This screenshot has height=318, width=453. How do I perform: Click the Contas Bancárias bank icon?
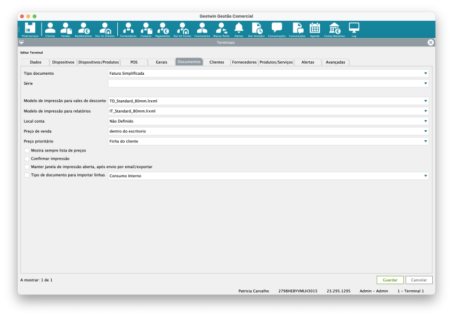[x=334, y=29]
